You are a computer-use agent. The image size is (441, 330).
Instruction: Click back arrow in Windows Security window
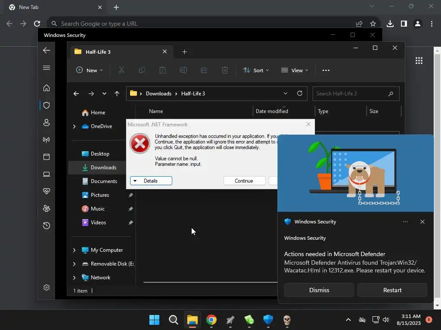click(x=47, y=50)
